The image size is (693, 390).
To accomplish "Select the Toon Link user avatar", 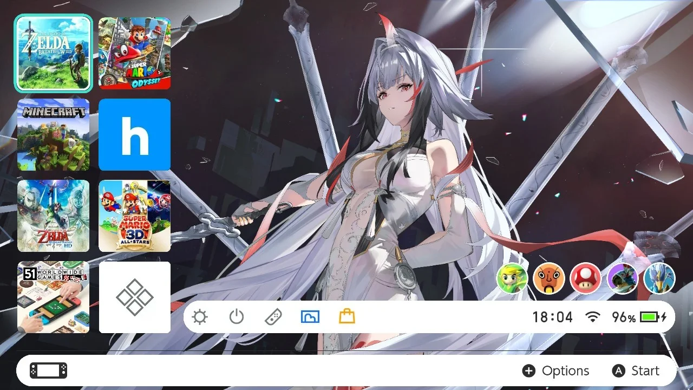I will click(512, 279).
